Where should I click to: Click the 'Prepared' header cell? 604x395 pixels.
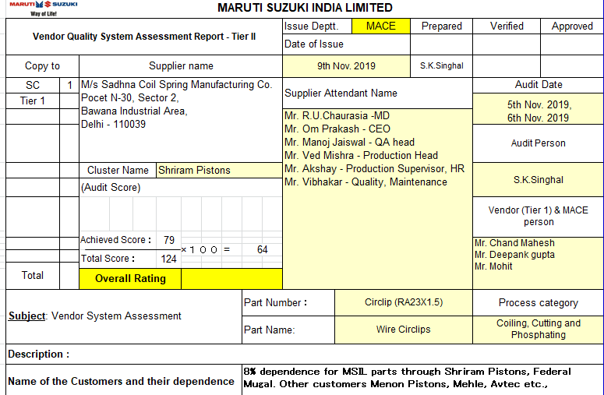[x=441, y=26]
